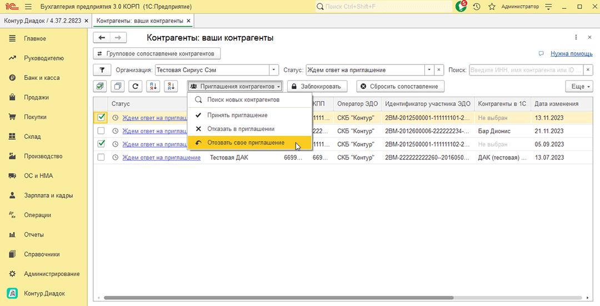
Task: Open favorites star icon
Action: [x=492, y=7]
